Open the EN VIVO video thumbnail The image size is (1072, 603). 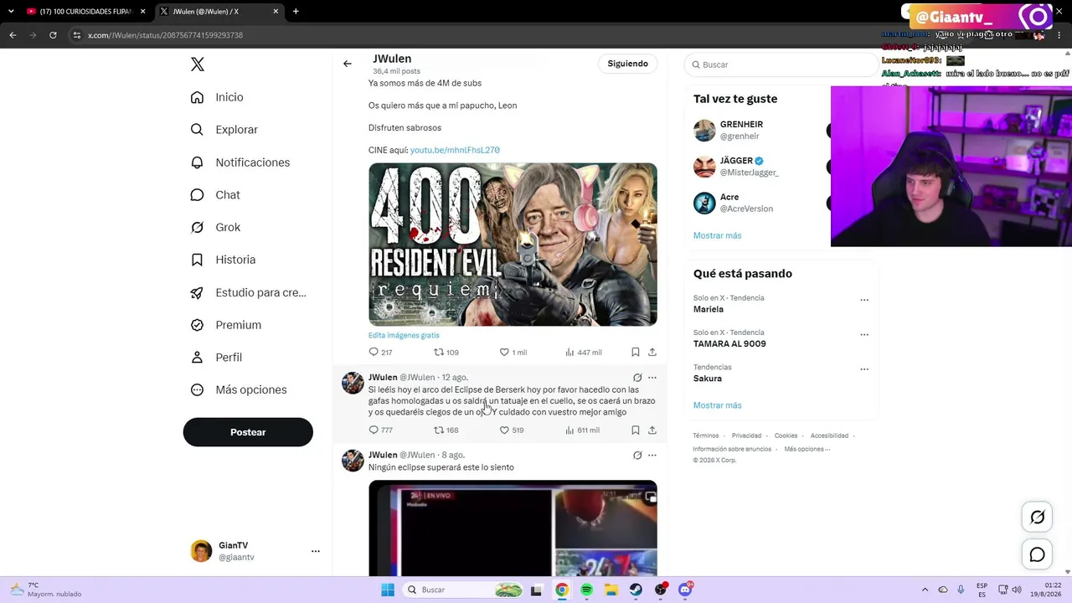(513, 528)
